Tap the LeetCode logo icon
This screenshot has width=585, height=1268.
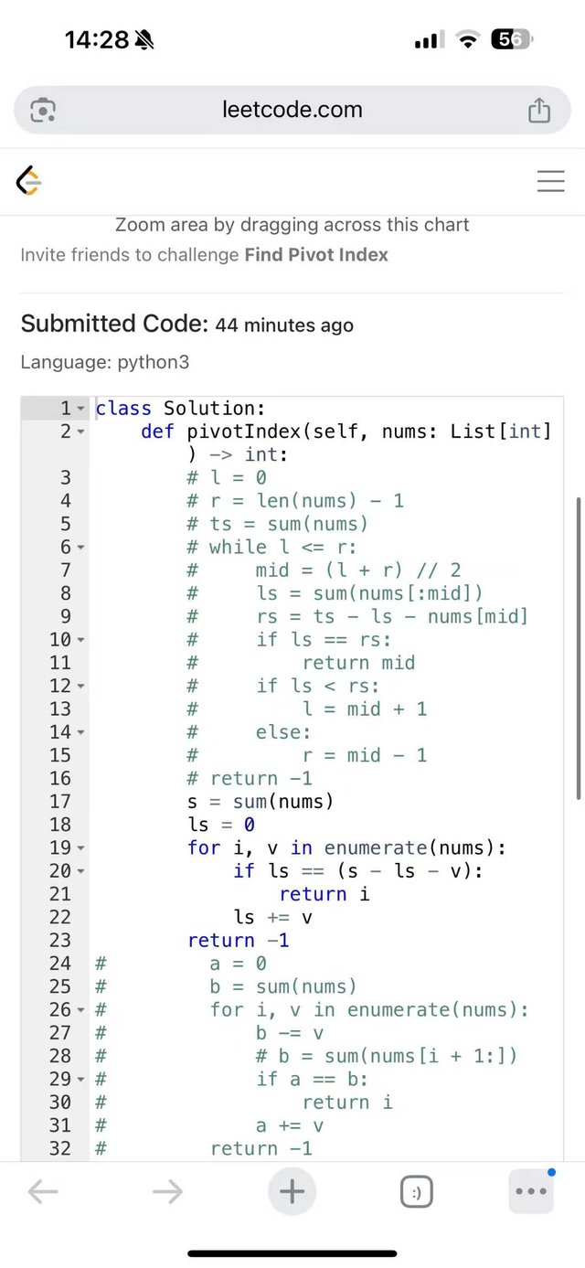coord(29,181)
